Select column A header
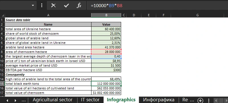Viewport: 228px width, 103px height. pos(48,15)
